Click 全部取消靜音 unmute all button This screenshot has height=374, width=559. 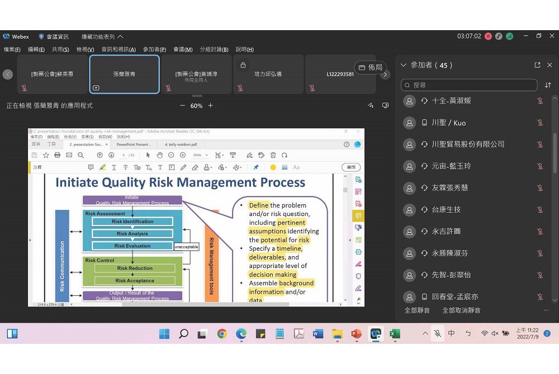coord(461,310)
